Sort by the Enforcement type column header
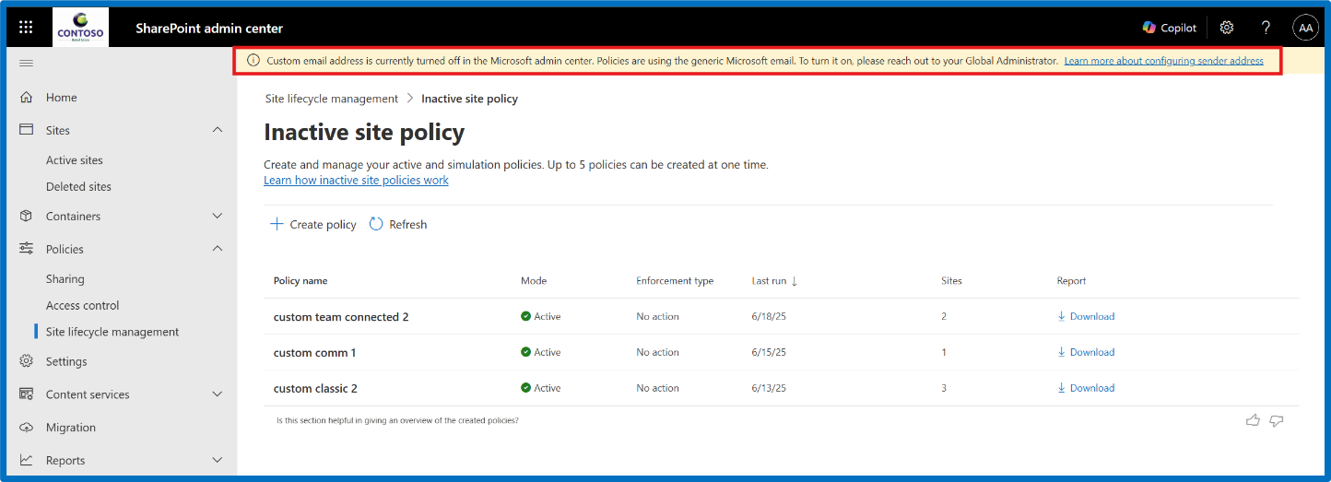This screenshot has width=1331, height=482. point(675,281)
